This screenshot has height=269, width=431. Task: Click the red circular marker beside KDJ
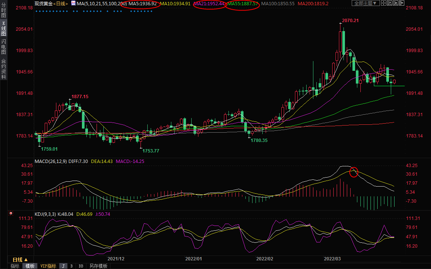(11, 214)
